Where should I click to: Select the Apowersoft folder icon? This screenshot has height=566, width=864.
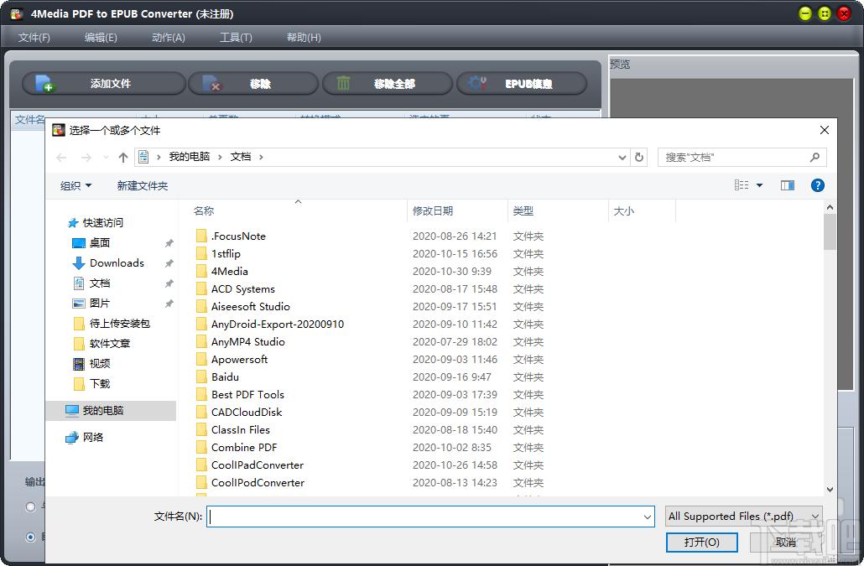[x=201, y=360]
